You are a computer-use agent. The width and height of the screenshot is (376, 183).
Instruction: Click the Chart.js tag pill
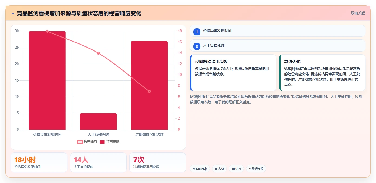click(200, 169)
